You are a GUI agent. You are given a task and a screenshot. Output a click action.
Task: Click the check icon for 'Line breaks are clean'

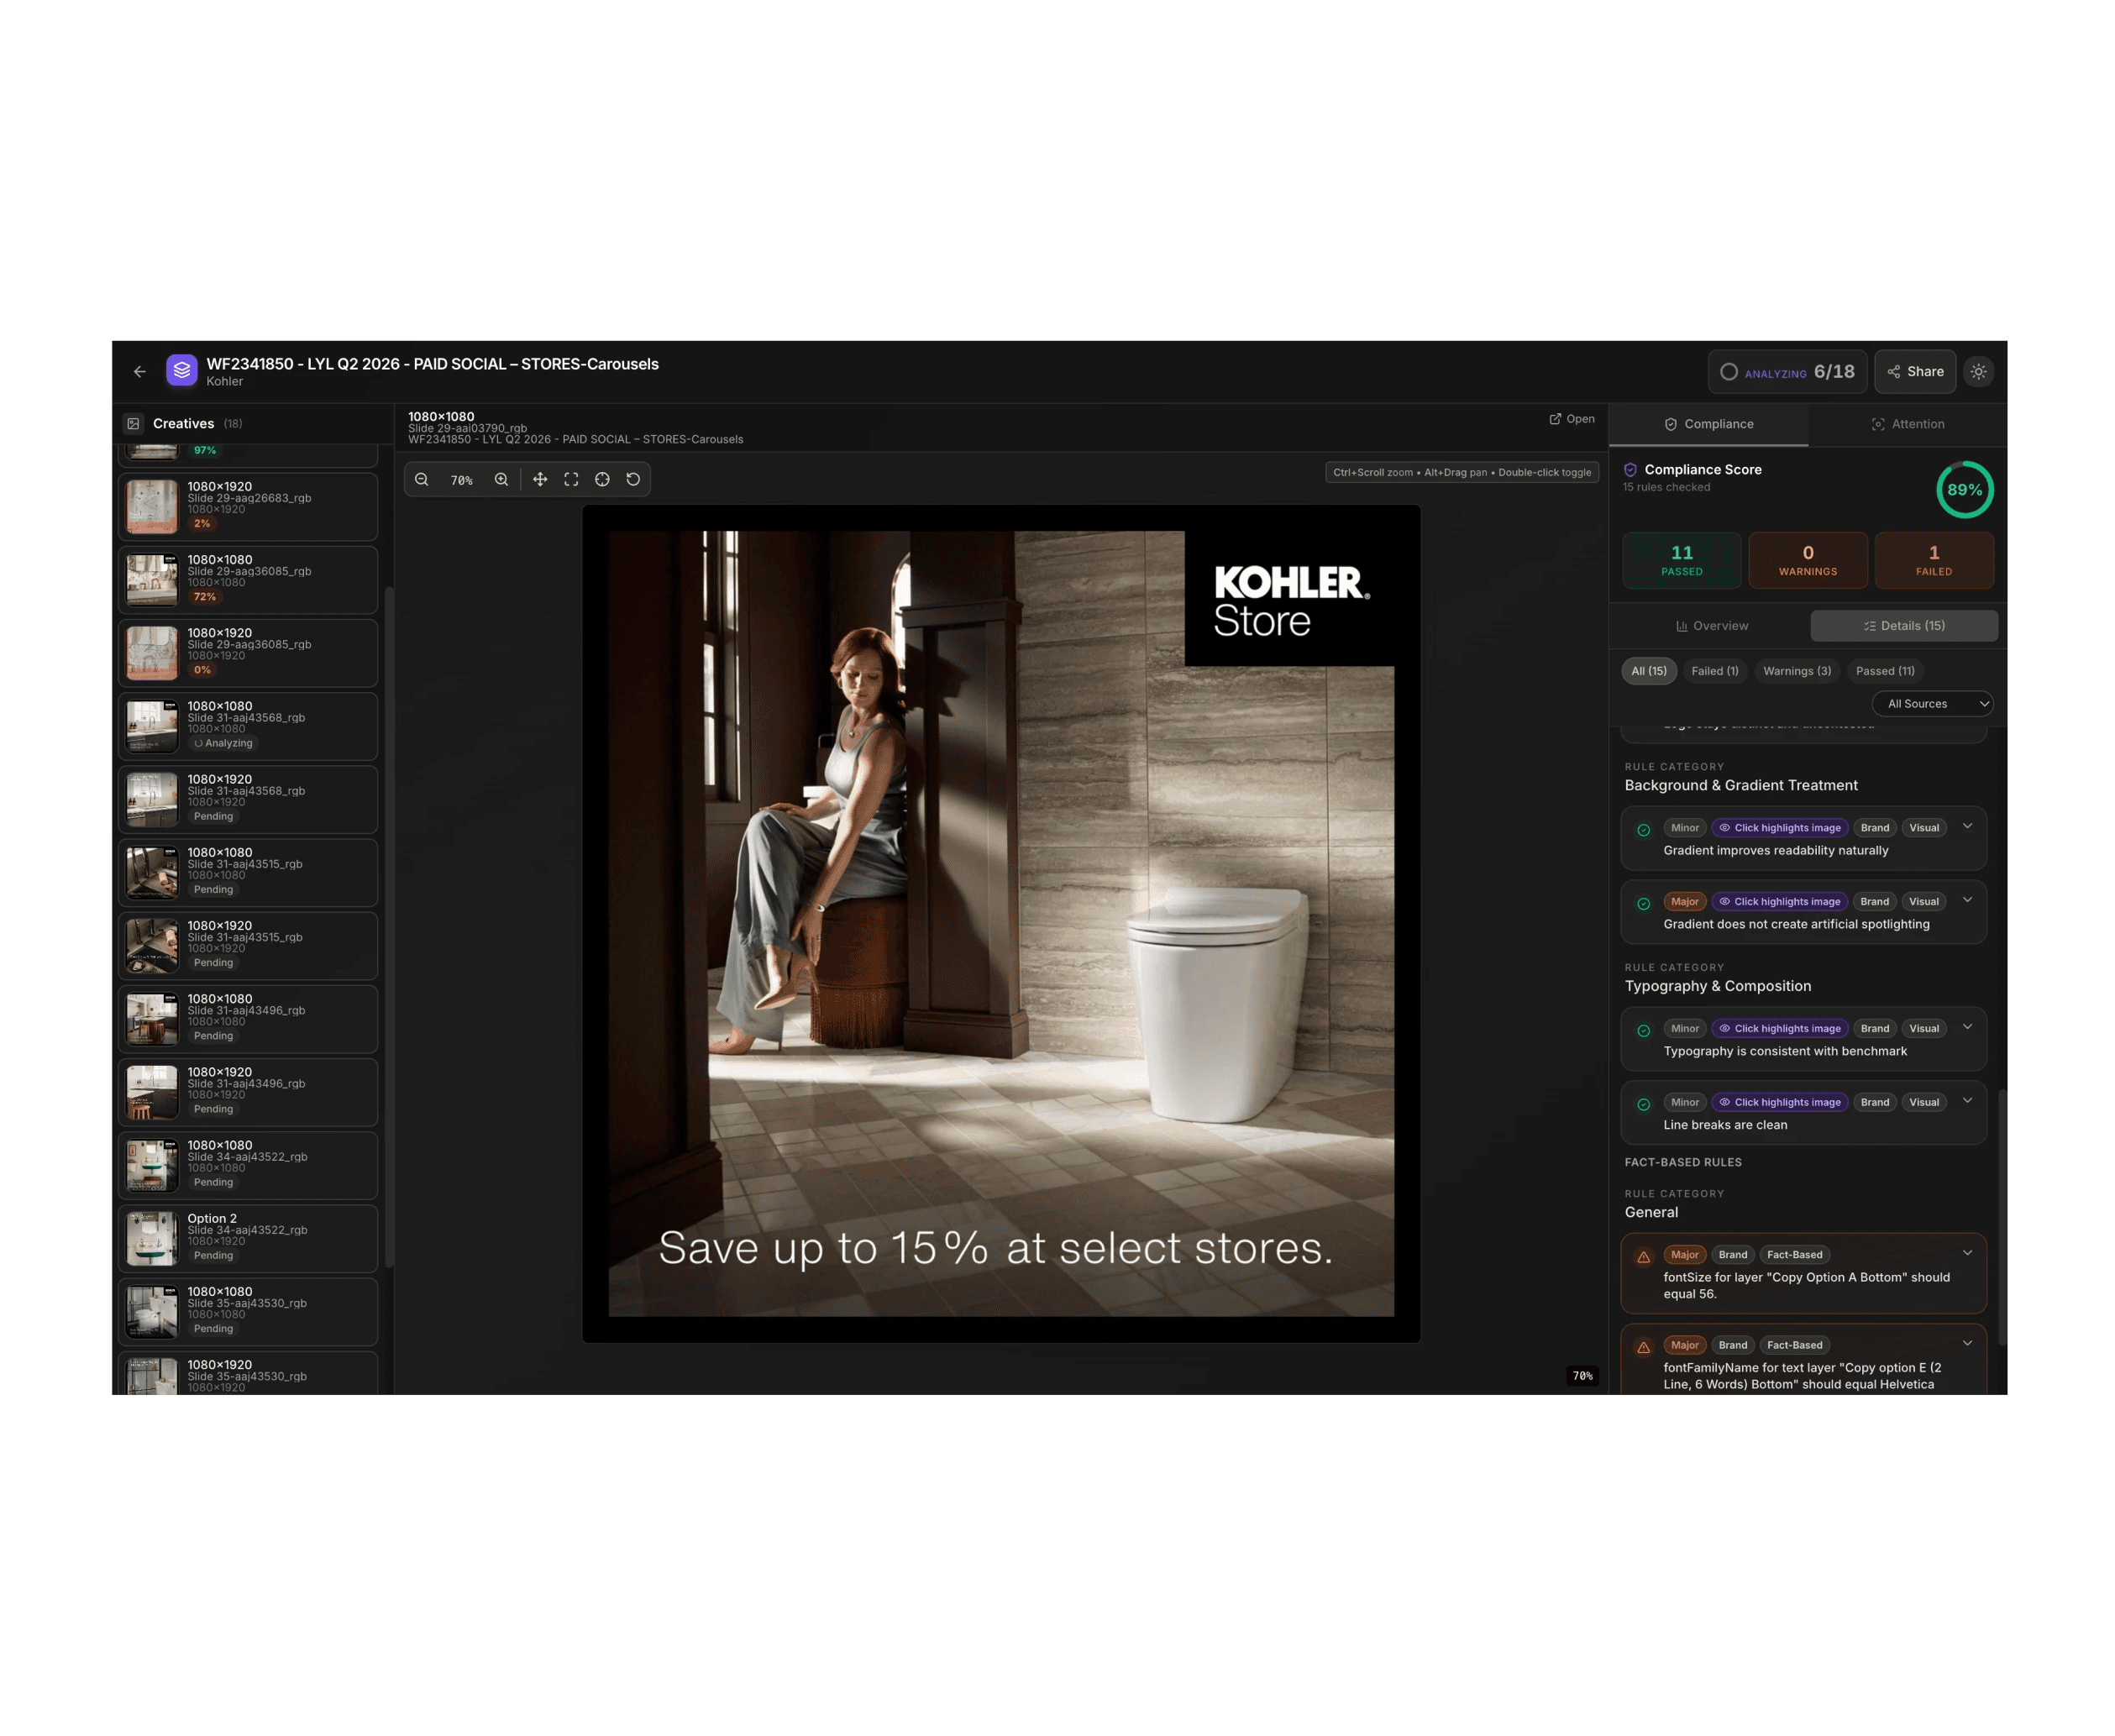coord(1643,1105)
